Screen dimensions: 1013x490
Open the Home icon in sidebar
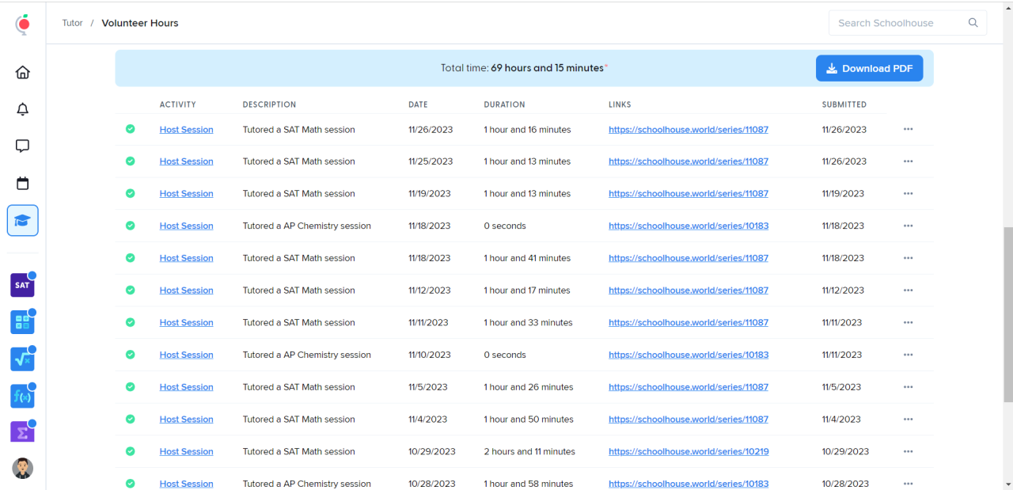point(23,72)
